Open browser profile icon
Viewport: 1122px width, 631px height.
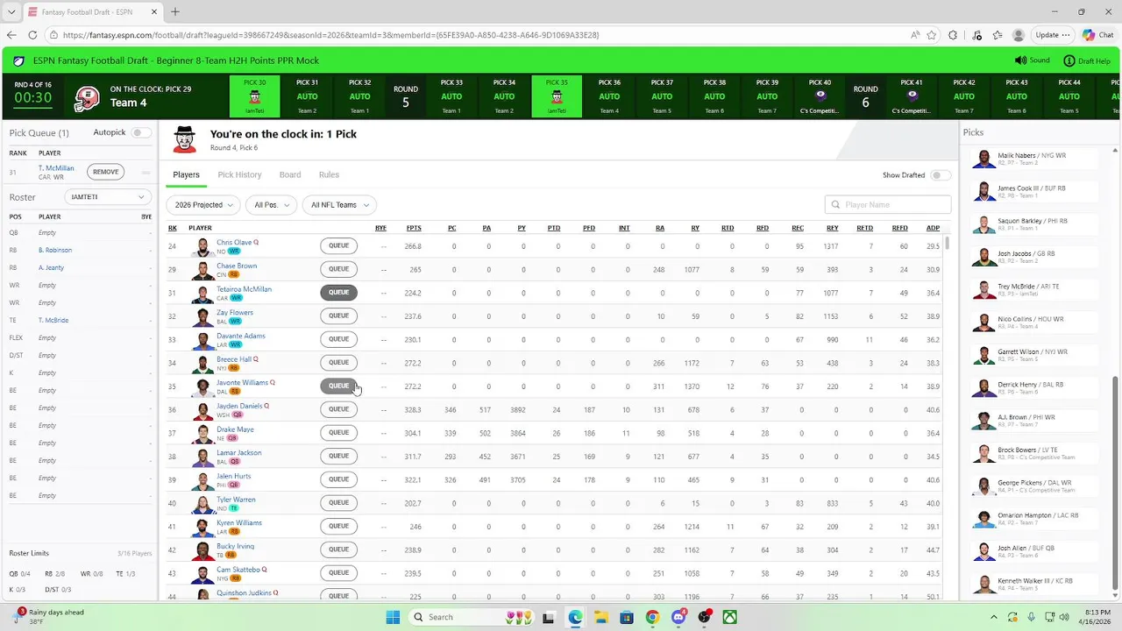(x=1019, y=35)
